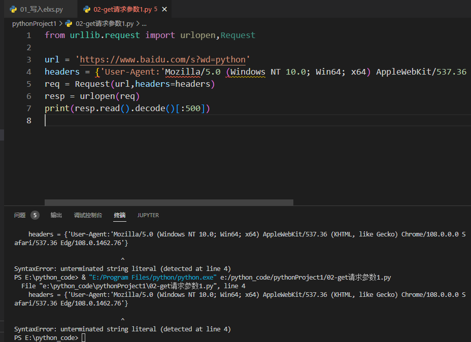Click 'Request' in the line 1 import
Image resolution: width=471 pixels, height=342 pixels.
point(238,36)
